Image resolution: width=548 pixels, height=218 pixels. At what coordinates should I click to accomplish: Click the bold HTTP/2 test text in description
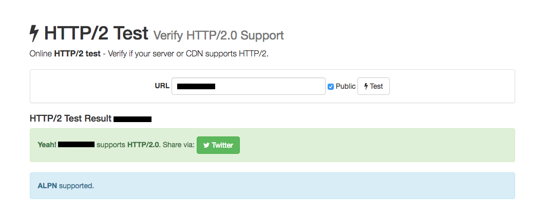[x=77, y=54]
